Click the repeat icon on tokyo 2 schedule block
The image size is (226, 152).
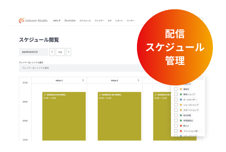coord(100,95)
